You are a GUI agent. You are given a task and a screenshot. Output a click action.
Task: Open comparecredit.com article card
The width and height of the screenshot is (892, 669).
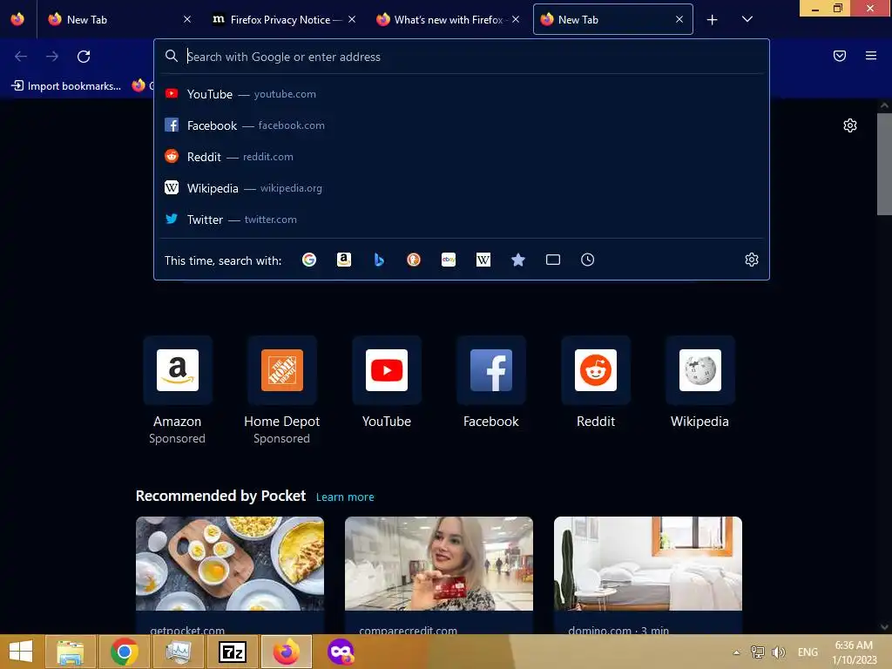point(439,575)
